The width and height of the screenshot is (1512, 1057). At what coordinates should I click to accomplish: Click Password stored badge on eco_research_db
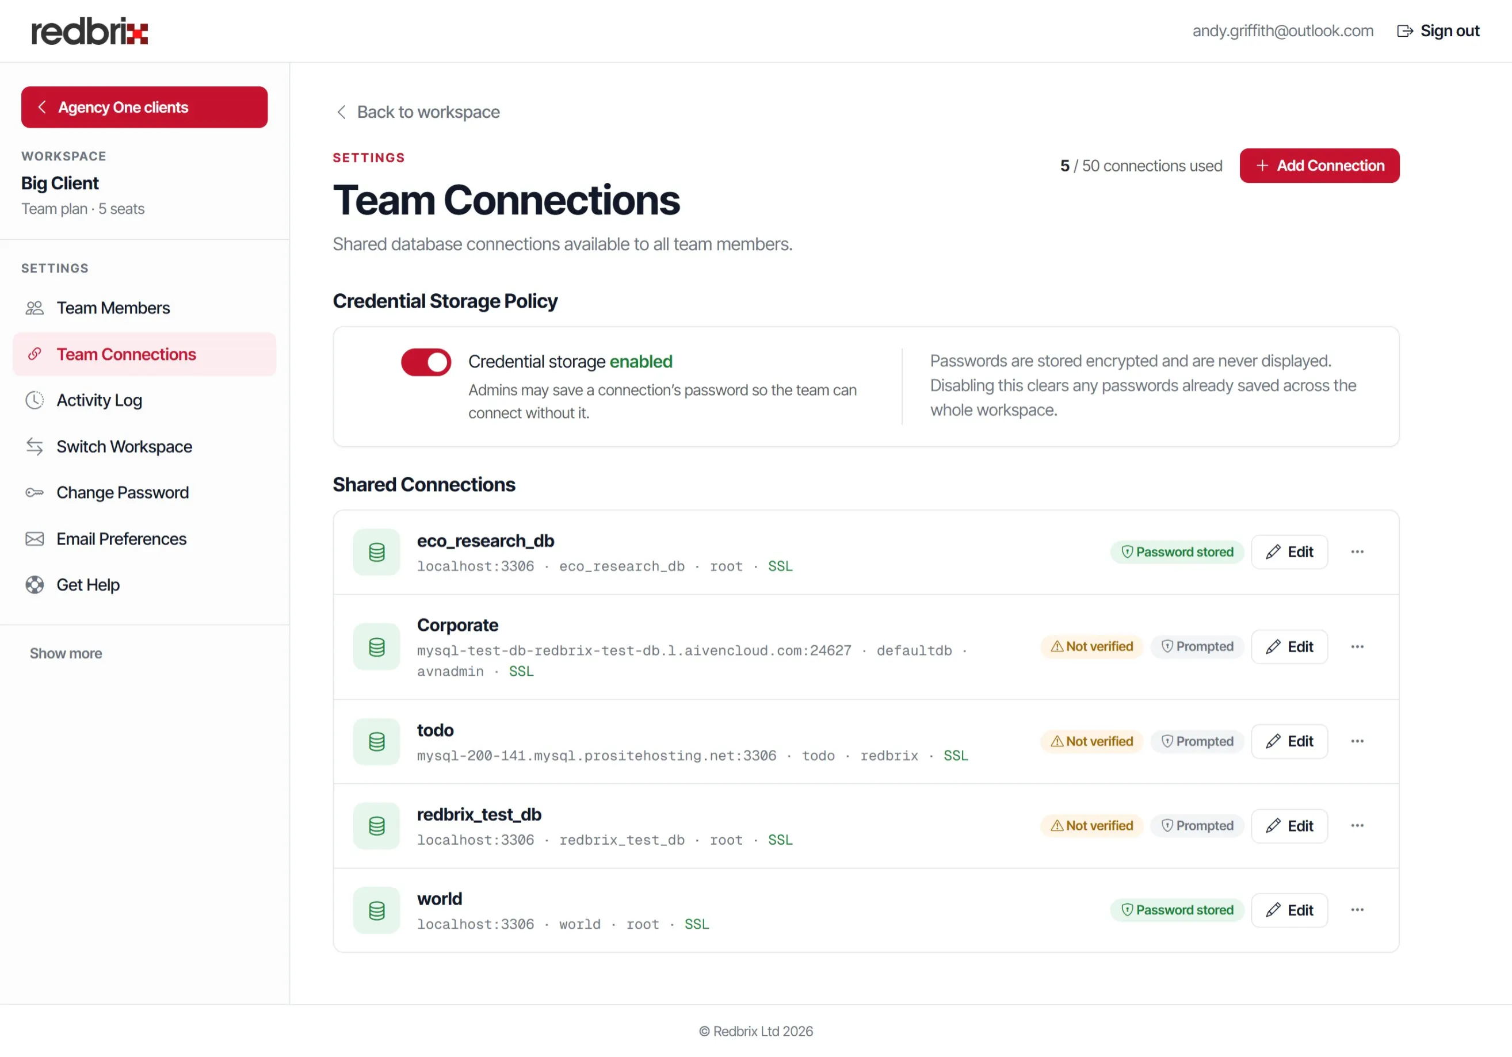[1177, 552]
